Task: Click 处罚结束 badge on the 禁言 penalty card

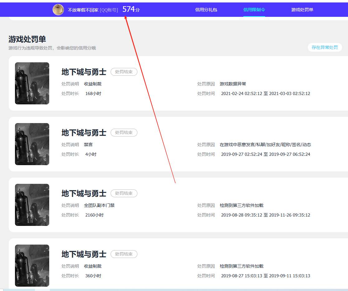Action: [124, 132]
